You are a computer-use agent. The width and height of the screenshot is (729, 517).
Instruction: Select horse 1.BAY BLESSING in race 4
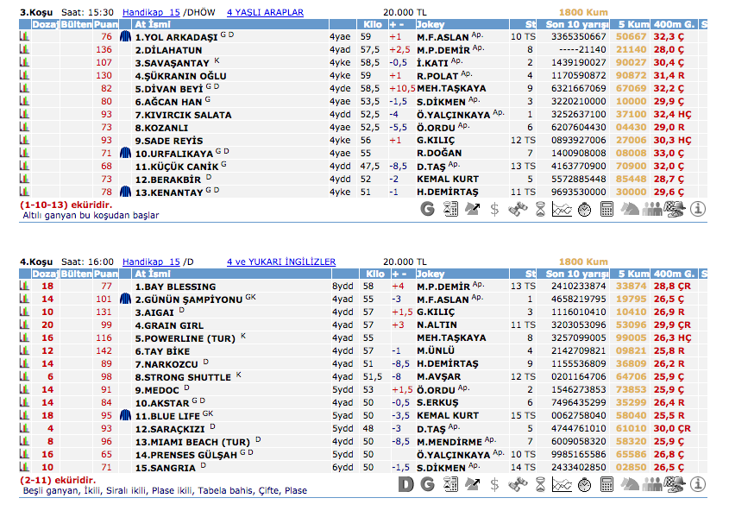point(175,287)
